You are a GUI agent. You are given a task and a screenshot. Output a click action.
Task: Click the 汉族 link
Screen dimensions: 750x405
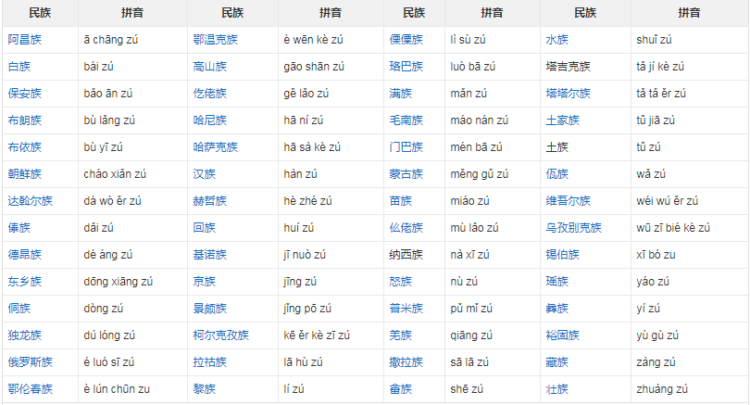pos(205,174)
